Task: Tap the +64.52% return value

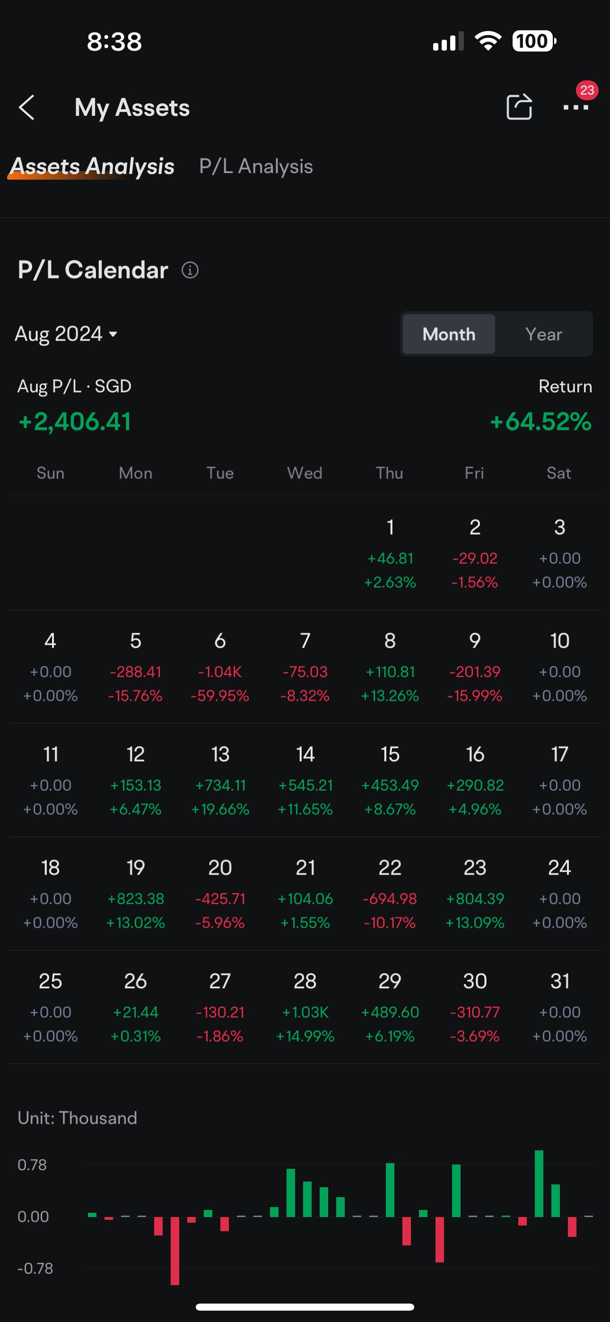Action: point(540,422)
